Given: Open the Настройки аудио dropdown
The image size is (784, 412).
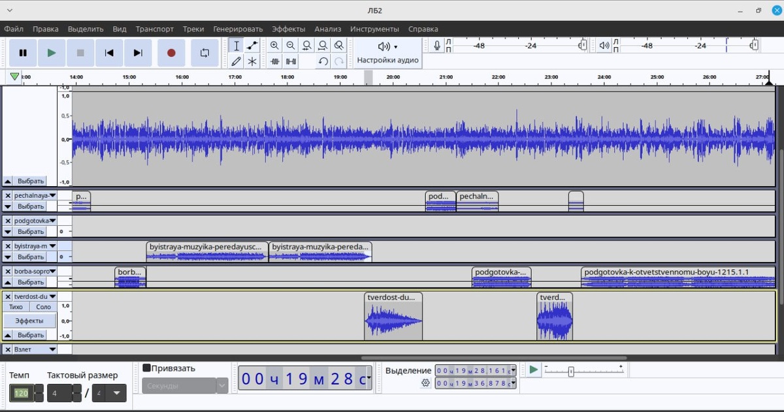Looking at the screenshot, I should pyautogui.click(x=387, y=53).
